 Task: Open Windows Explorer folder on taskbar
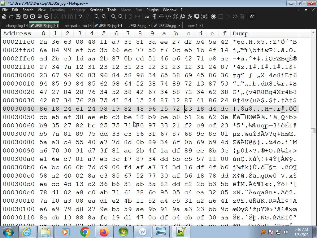point(46,232)
